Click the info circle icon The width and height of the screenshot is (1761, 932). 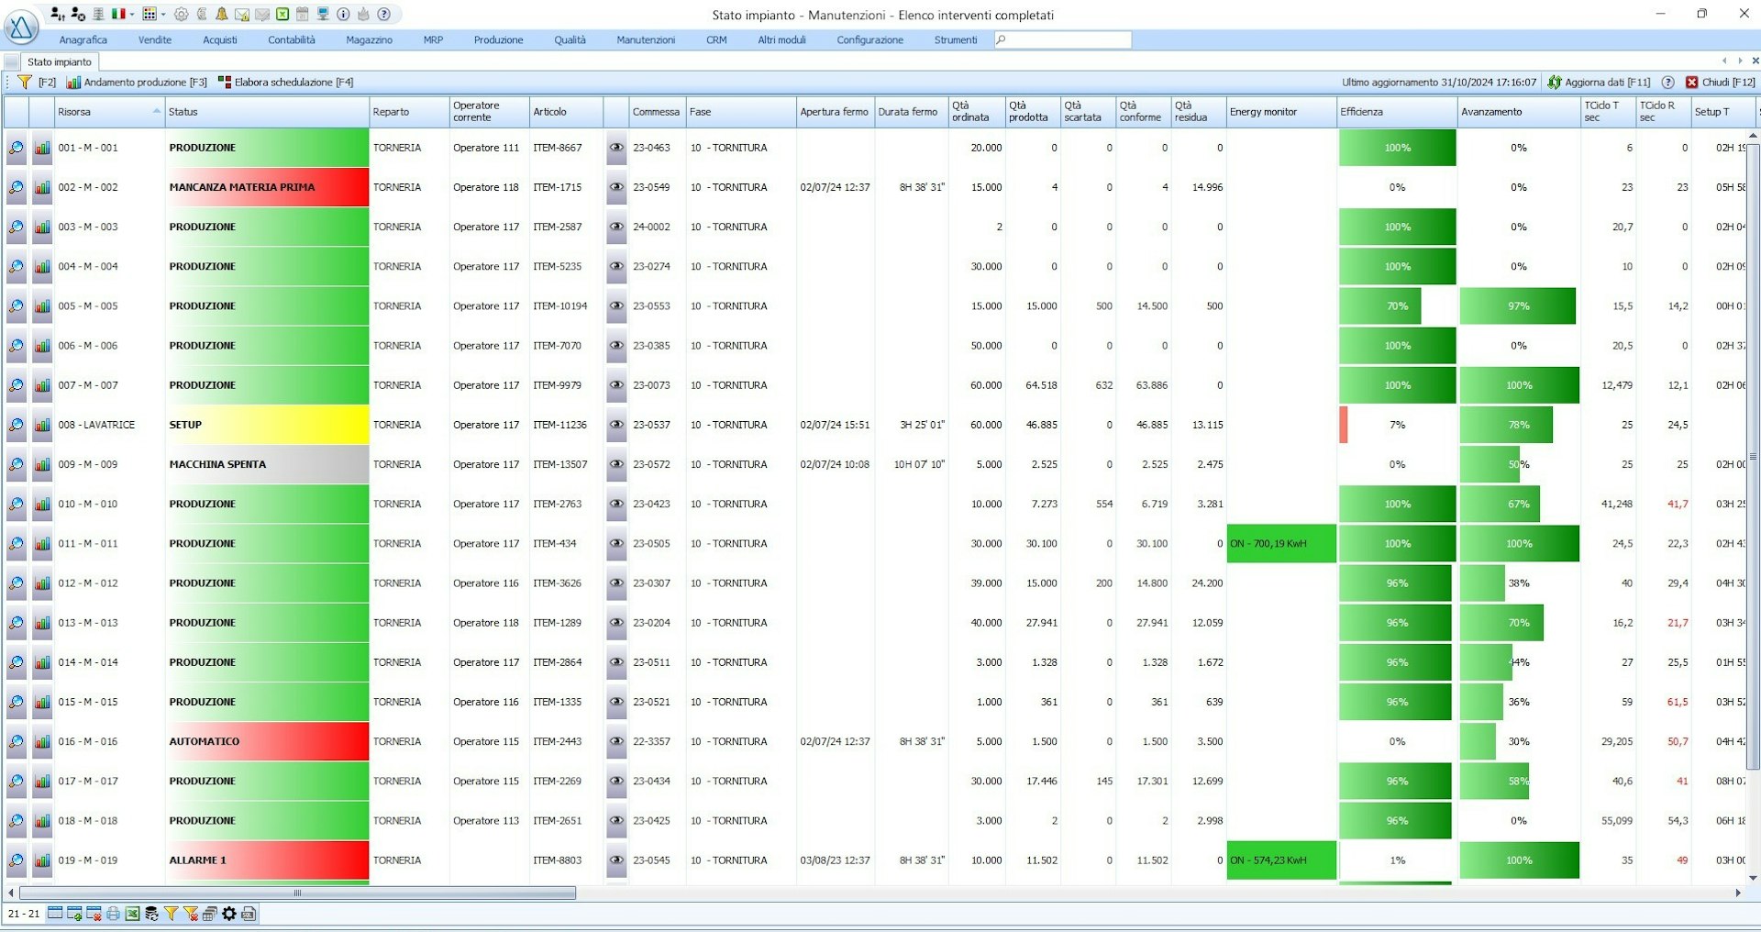point(343,14)
